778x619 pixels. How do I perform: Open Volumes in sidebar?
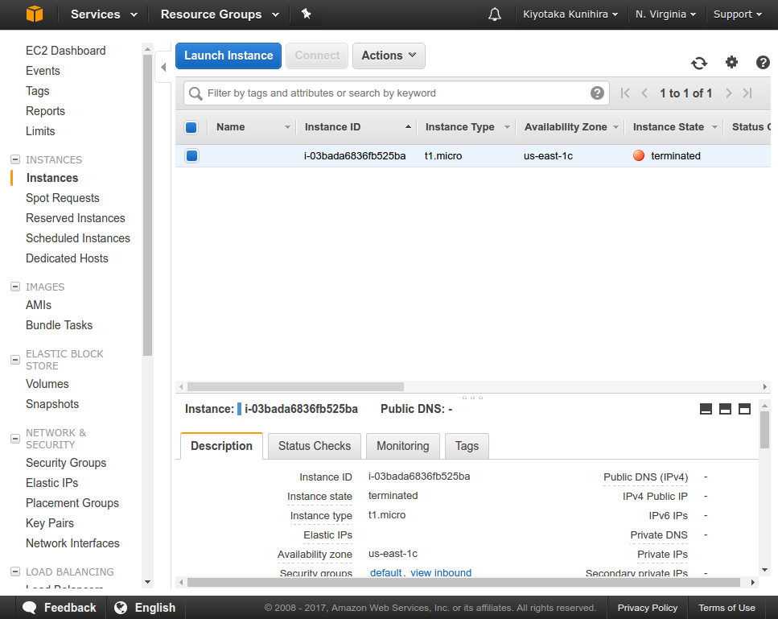coord(47,384)
